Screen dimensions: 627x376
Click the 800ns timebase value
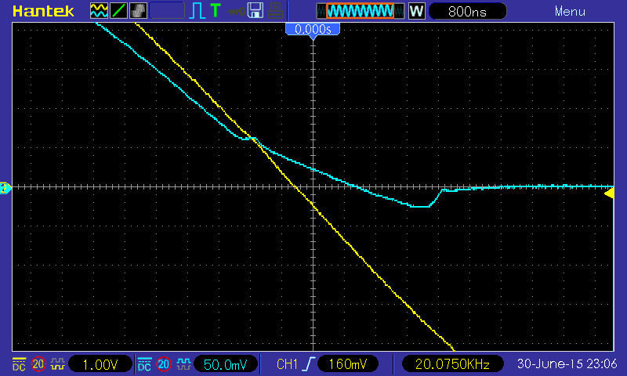[x=467, y=11]
